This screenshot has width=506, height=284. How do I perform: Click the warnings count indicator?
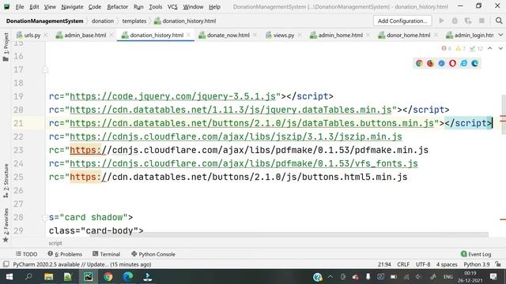(x=460, y=48)
